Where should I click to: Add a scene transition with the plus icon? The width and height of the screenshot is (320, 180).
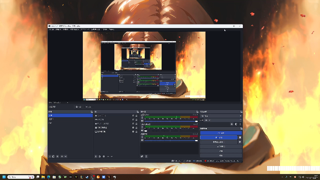tap(232, 124)
